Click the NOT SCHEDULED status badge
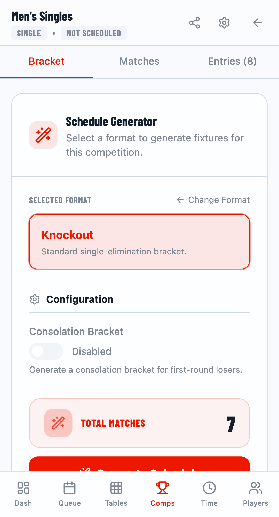 [x=94, y=33]
